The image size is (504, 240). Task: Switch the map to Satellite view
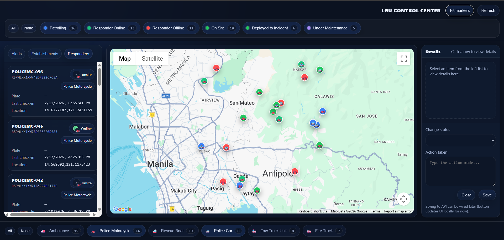pos(152,58)
